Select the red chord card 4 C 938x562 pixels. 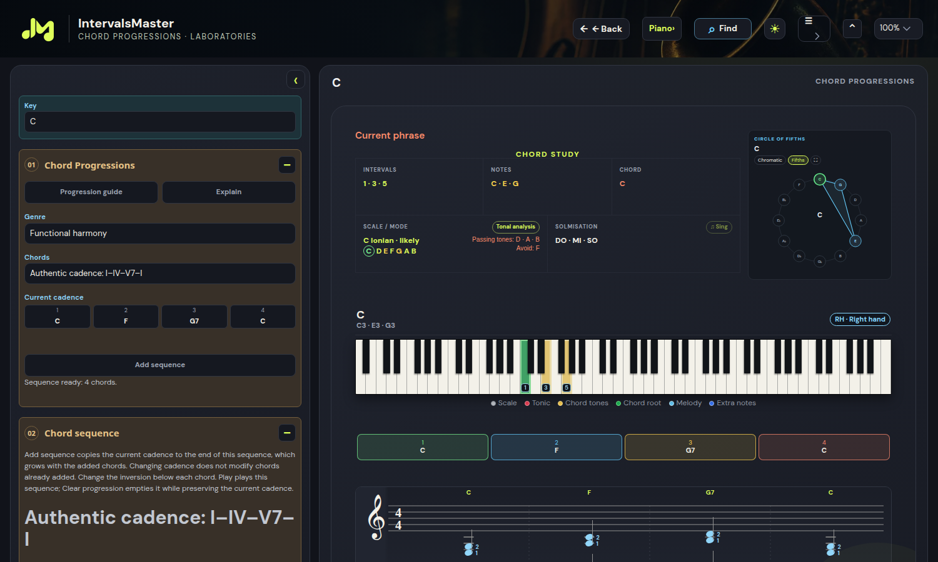pos(824,447)
